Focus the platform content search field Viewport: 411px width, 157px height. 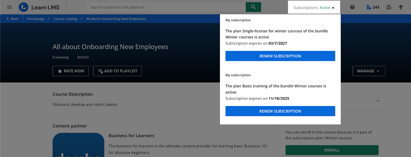pos(166,7)
